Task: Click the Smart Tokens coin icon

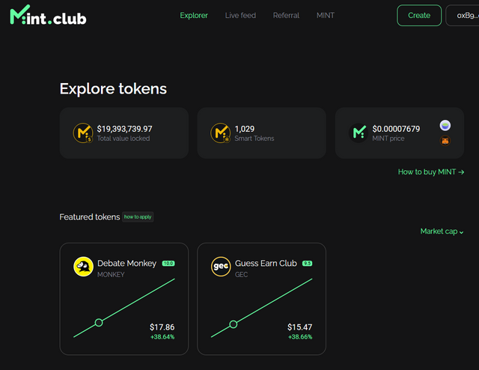Action: (x=220, y=133)
